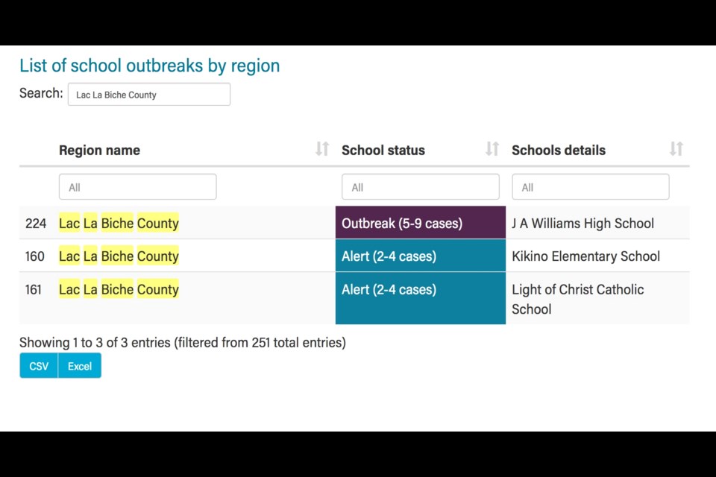This screenshot has height=477, width=716.
Task: Sort table by Region name arrows icon
Action: (x=322, y=149)
